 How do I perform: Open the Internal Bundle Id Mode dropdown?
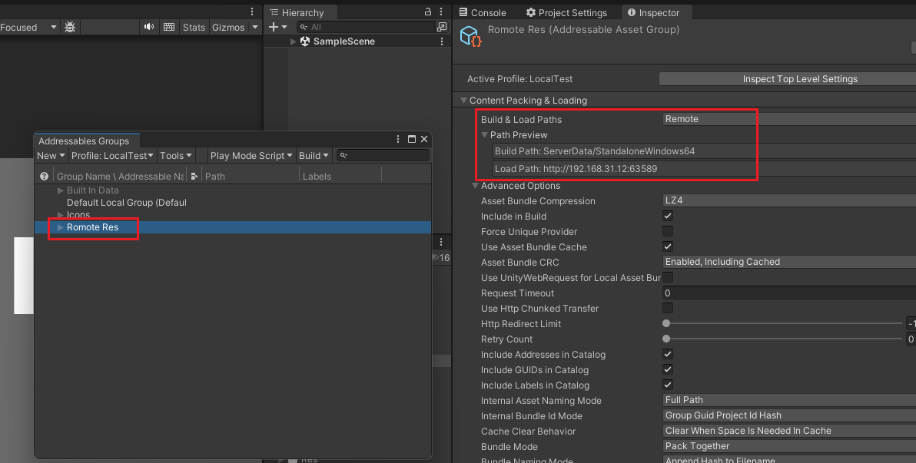(x=789, y=415)
